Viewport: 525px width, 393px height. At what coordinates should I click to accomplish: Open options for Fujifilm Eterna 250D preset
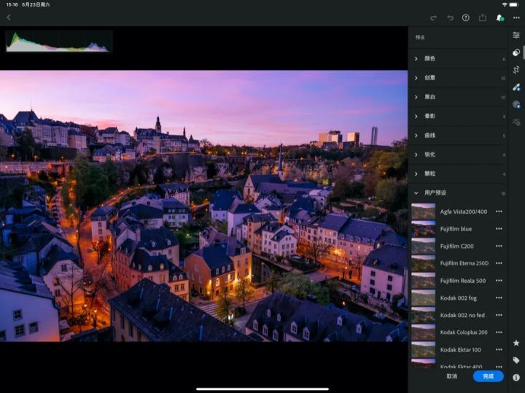[499, 263]
